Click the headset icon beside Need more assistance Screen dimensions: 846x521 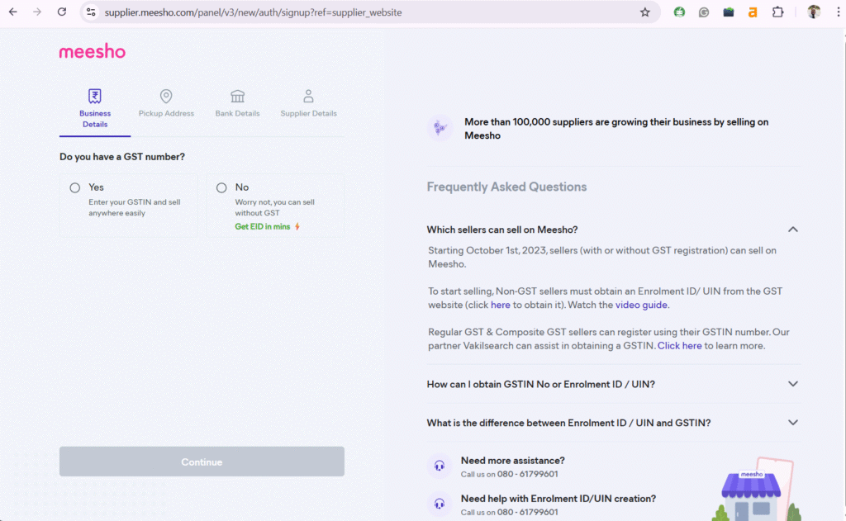click(440, 466)
